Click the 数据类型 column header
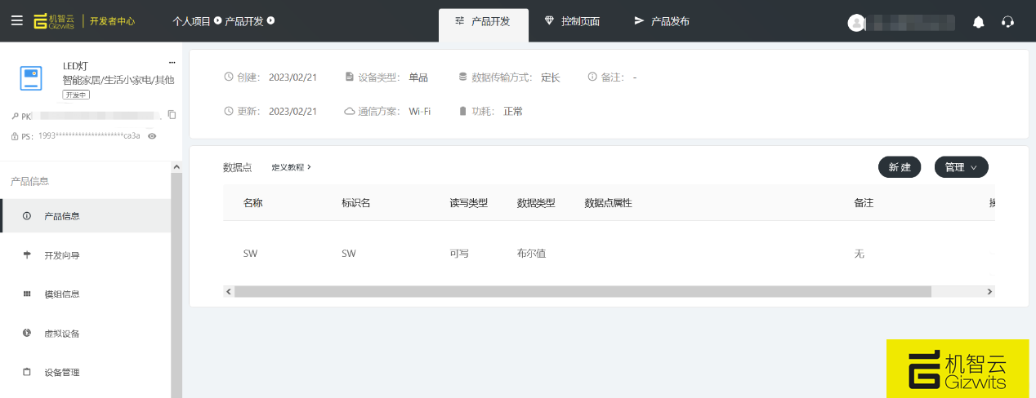The height and width of the screenshot is (398, 1036). coord(536,203)
